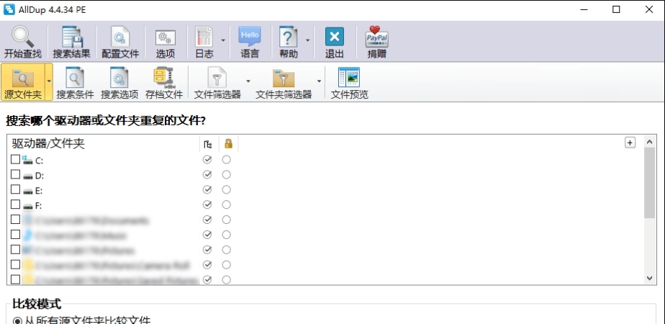Switch to 存档文件 archive files
The image size is (665, 324).
[163, 83]
